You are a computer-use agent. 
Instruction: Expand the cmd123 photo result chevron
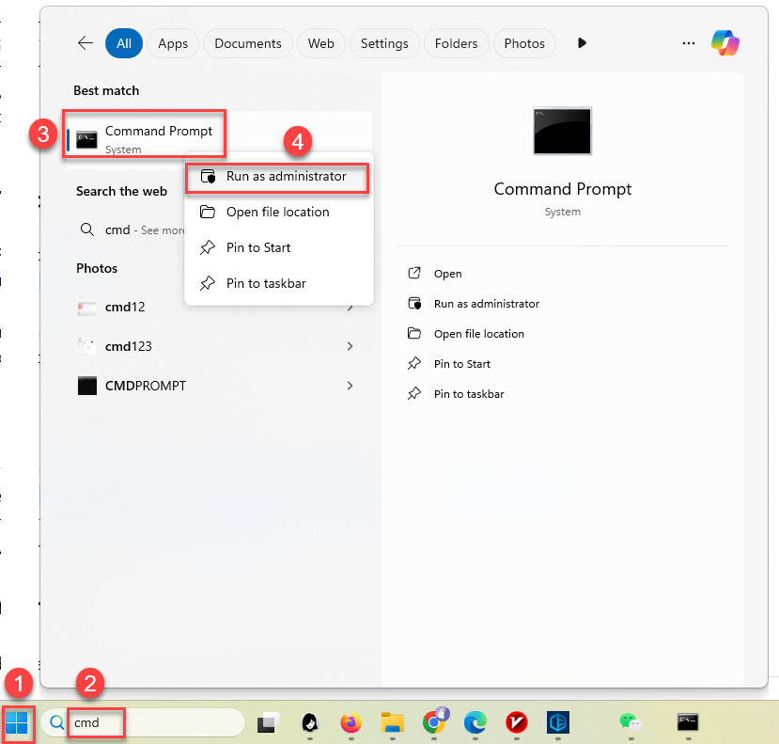(350, 346)
